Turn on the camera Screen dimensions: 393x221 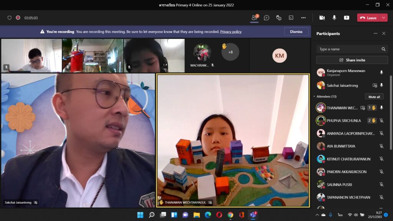[x=322, y=18]
